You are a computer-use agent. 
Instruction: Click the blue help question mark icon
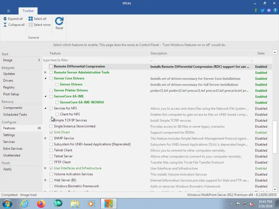[x=275, y=10]
